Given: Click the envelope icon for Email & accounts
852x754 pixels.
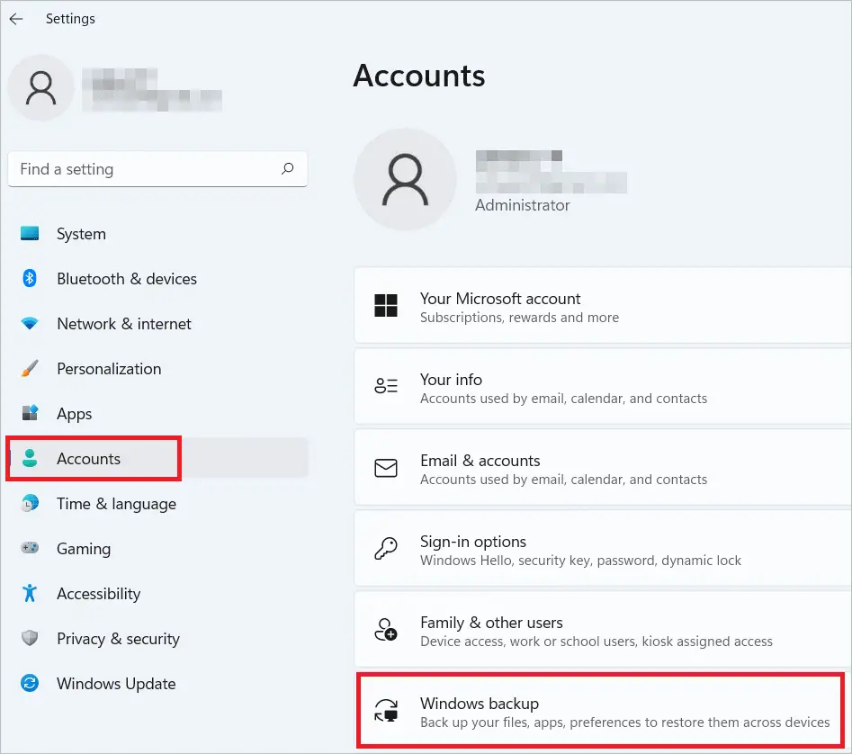Looking at the screenshot, I should click(386, 468).
